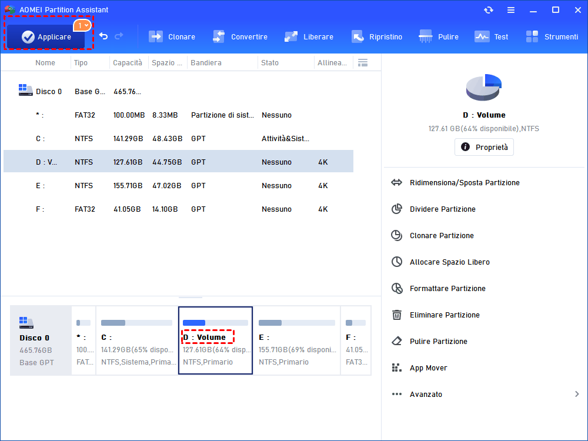Click the undo arrow icon
The height and width of the screenshot is (441, 588).
(103, 36)
